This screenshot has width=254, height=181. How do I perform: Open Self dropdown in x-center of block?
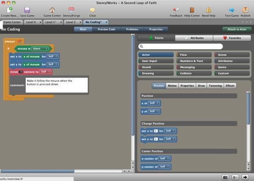click(165, 159)
